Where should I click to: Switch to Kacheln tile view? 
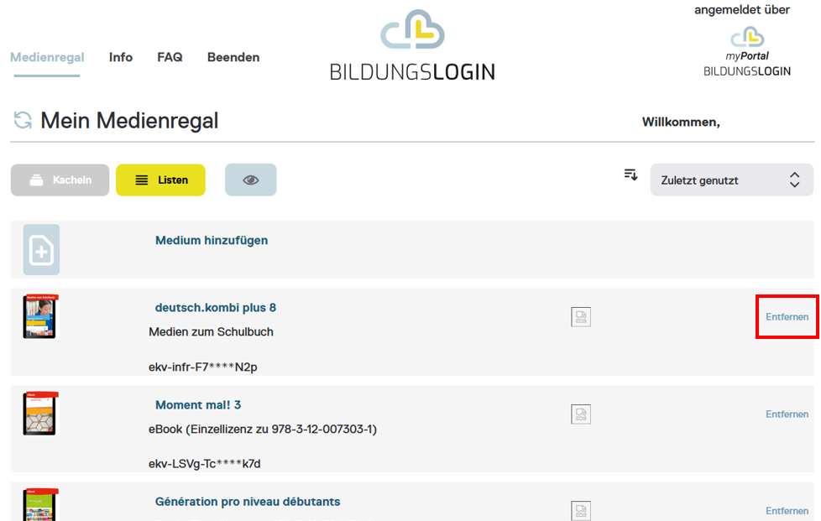coord(60,180)
